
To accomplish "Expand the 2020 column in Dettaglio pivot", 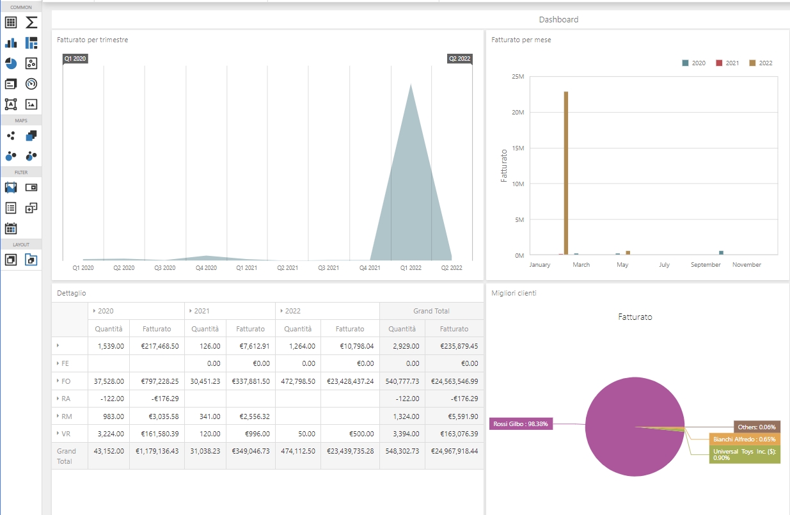I will (x=95, y=311).
